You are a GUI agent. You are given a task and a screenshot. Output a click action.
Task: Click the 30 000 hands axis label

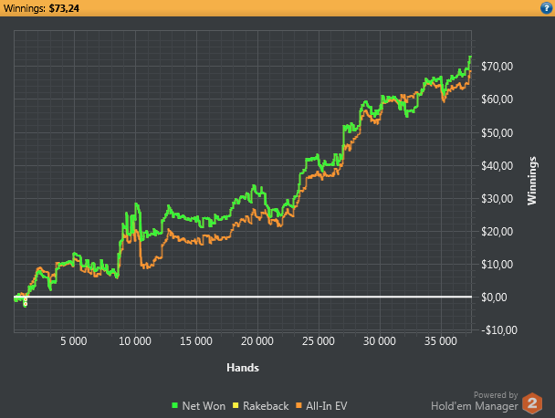(380, 341)
